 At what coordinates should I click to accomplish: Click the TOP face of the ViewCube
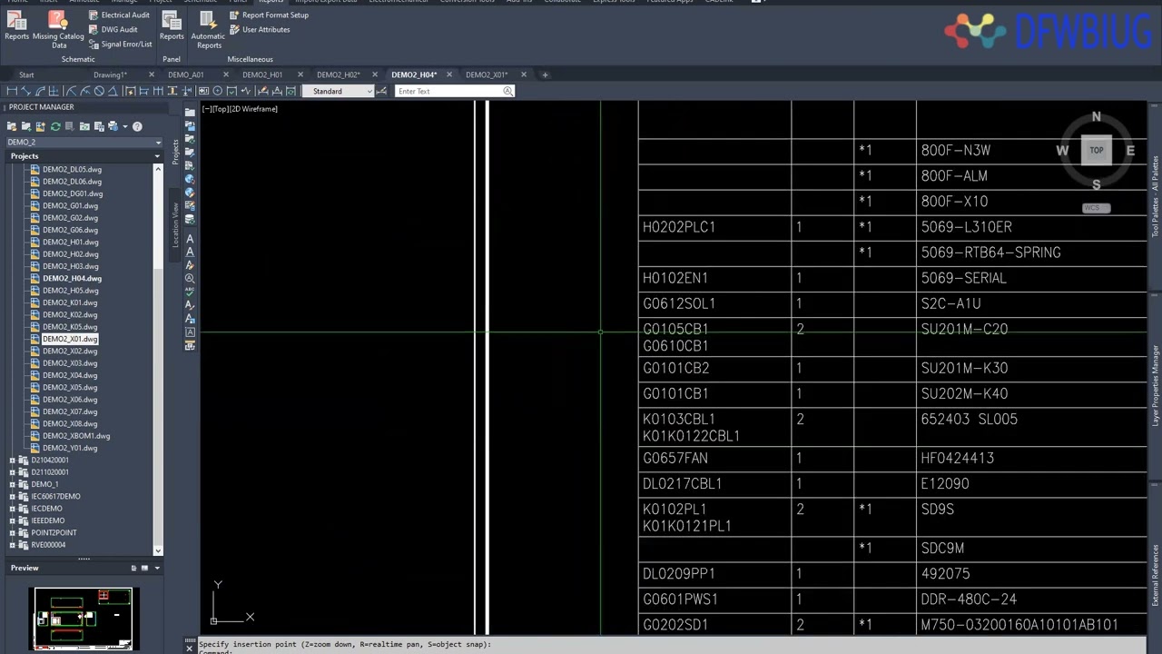[1097, 151]
